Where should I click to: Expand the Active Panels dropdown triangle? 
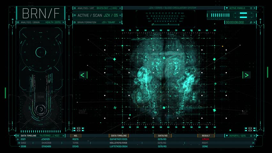coord(227,8)
